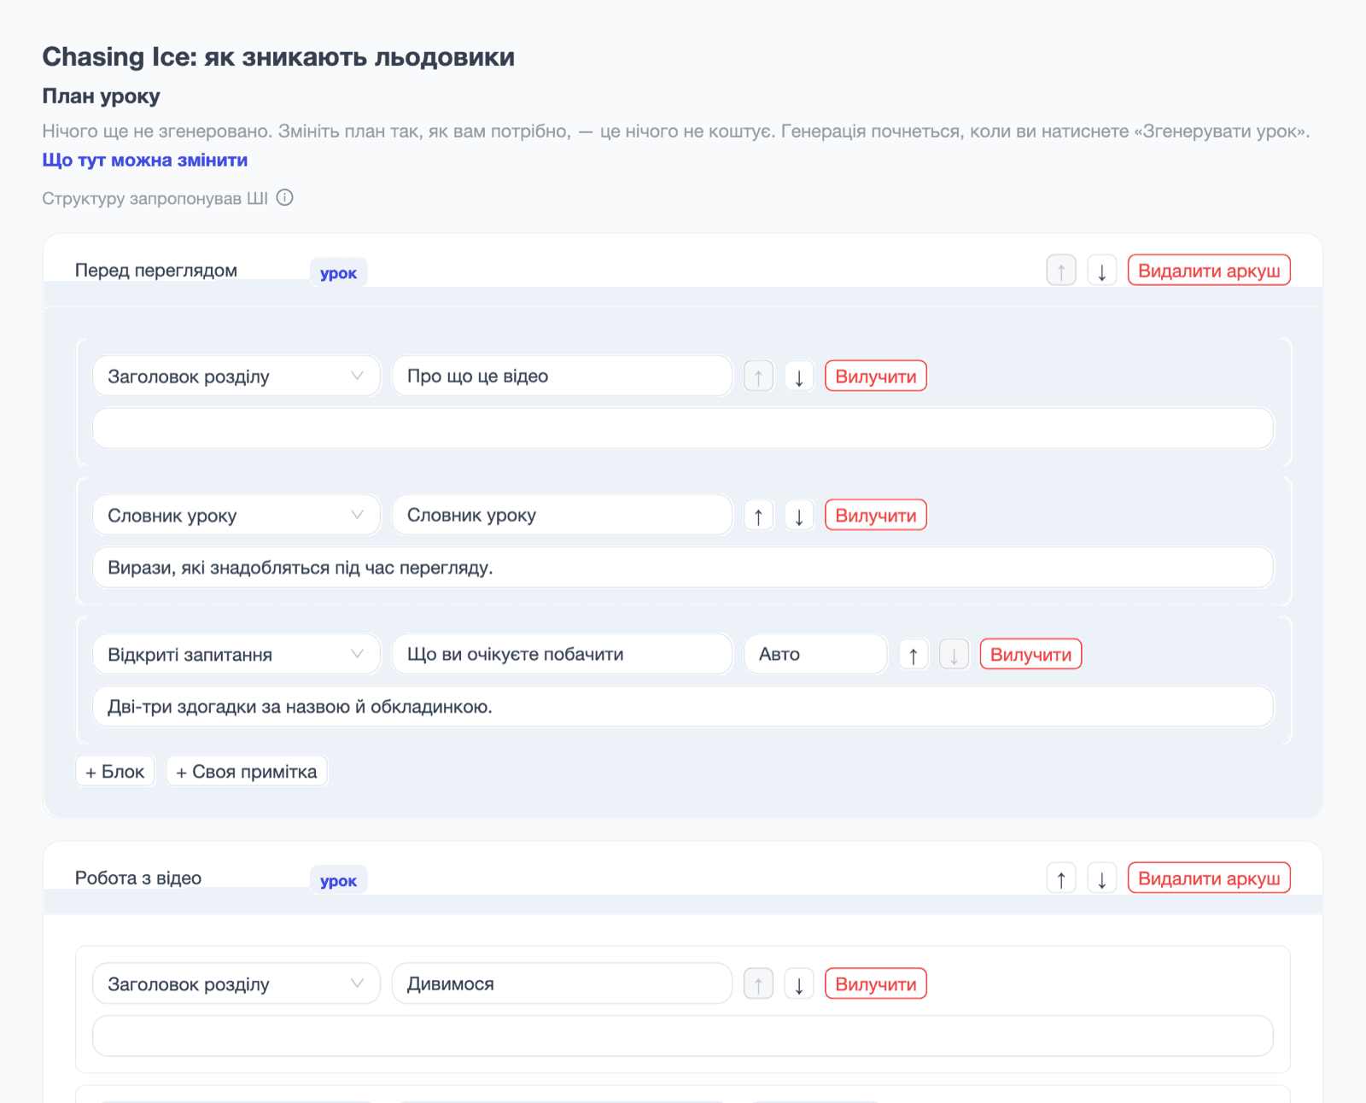
Task: Delete the 'Перед переглядом' sheet
Action: point(1209,271)
